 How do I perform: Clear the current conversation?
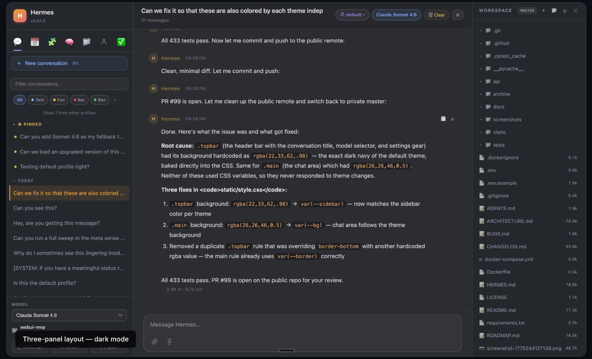pos(436,15)
